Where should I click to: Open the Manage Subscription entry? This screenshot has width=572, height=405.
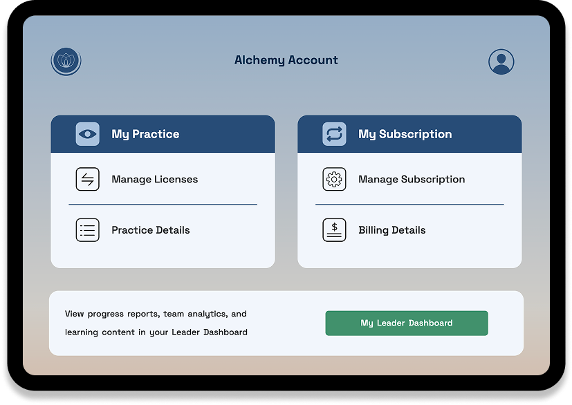click(x=411, y=179)
